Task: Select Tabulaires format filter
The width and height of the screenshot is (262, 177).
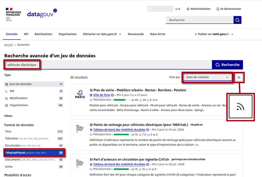Action: click(34, 138)
